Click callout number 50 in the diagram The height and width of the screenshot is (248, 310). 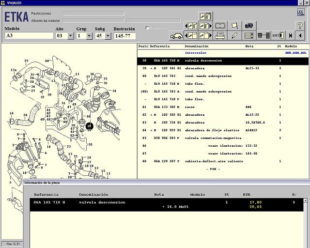point(91,144)
